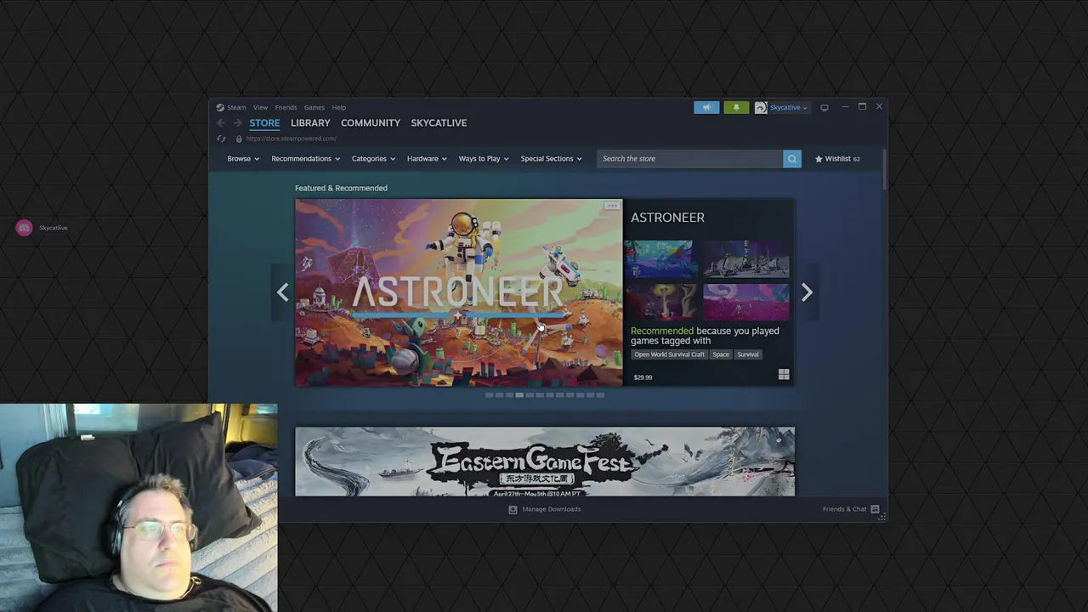Expand the Categories dropdown

coord(373,159)
